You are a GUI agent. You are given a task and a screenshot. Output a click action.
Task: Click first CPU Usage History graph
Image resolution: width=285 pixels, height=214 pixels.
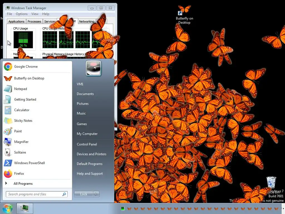[x=50, y=40]
